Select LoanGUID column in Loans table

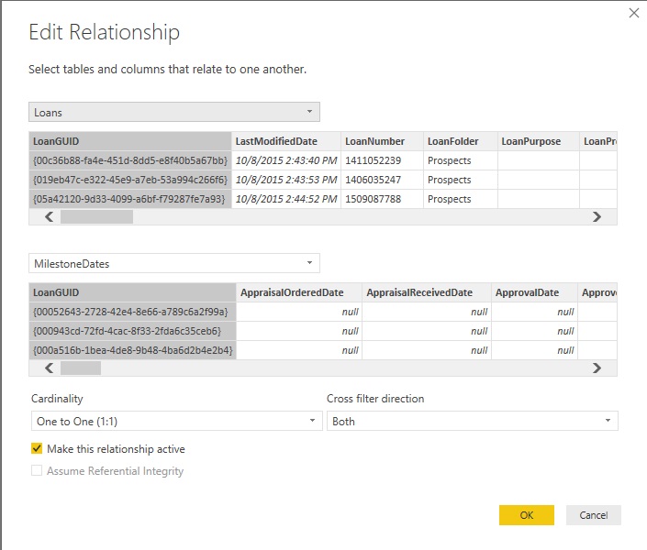(x=130, y=141)
